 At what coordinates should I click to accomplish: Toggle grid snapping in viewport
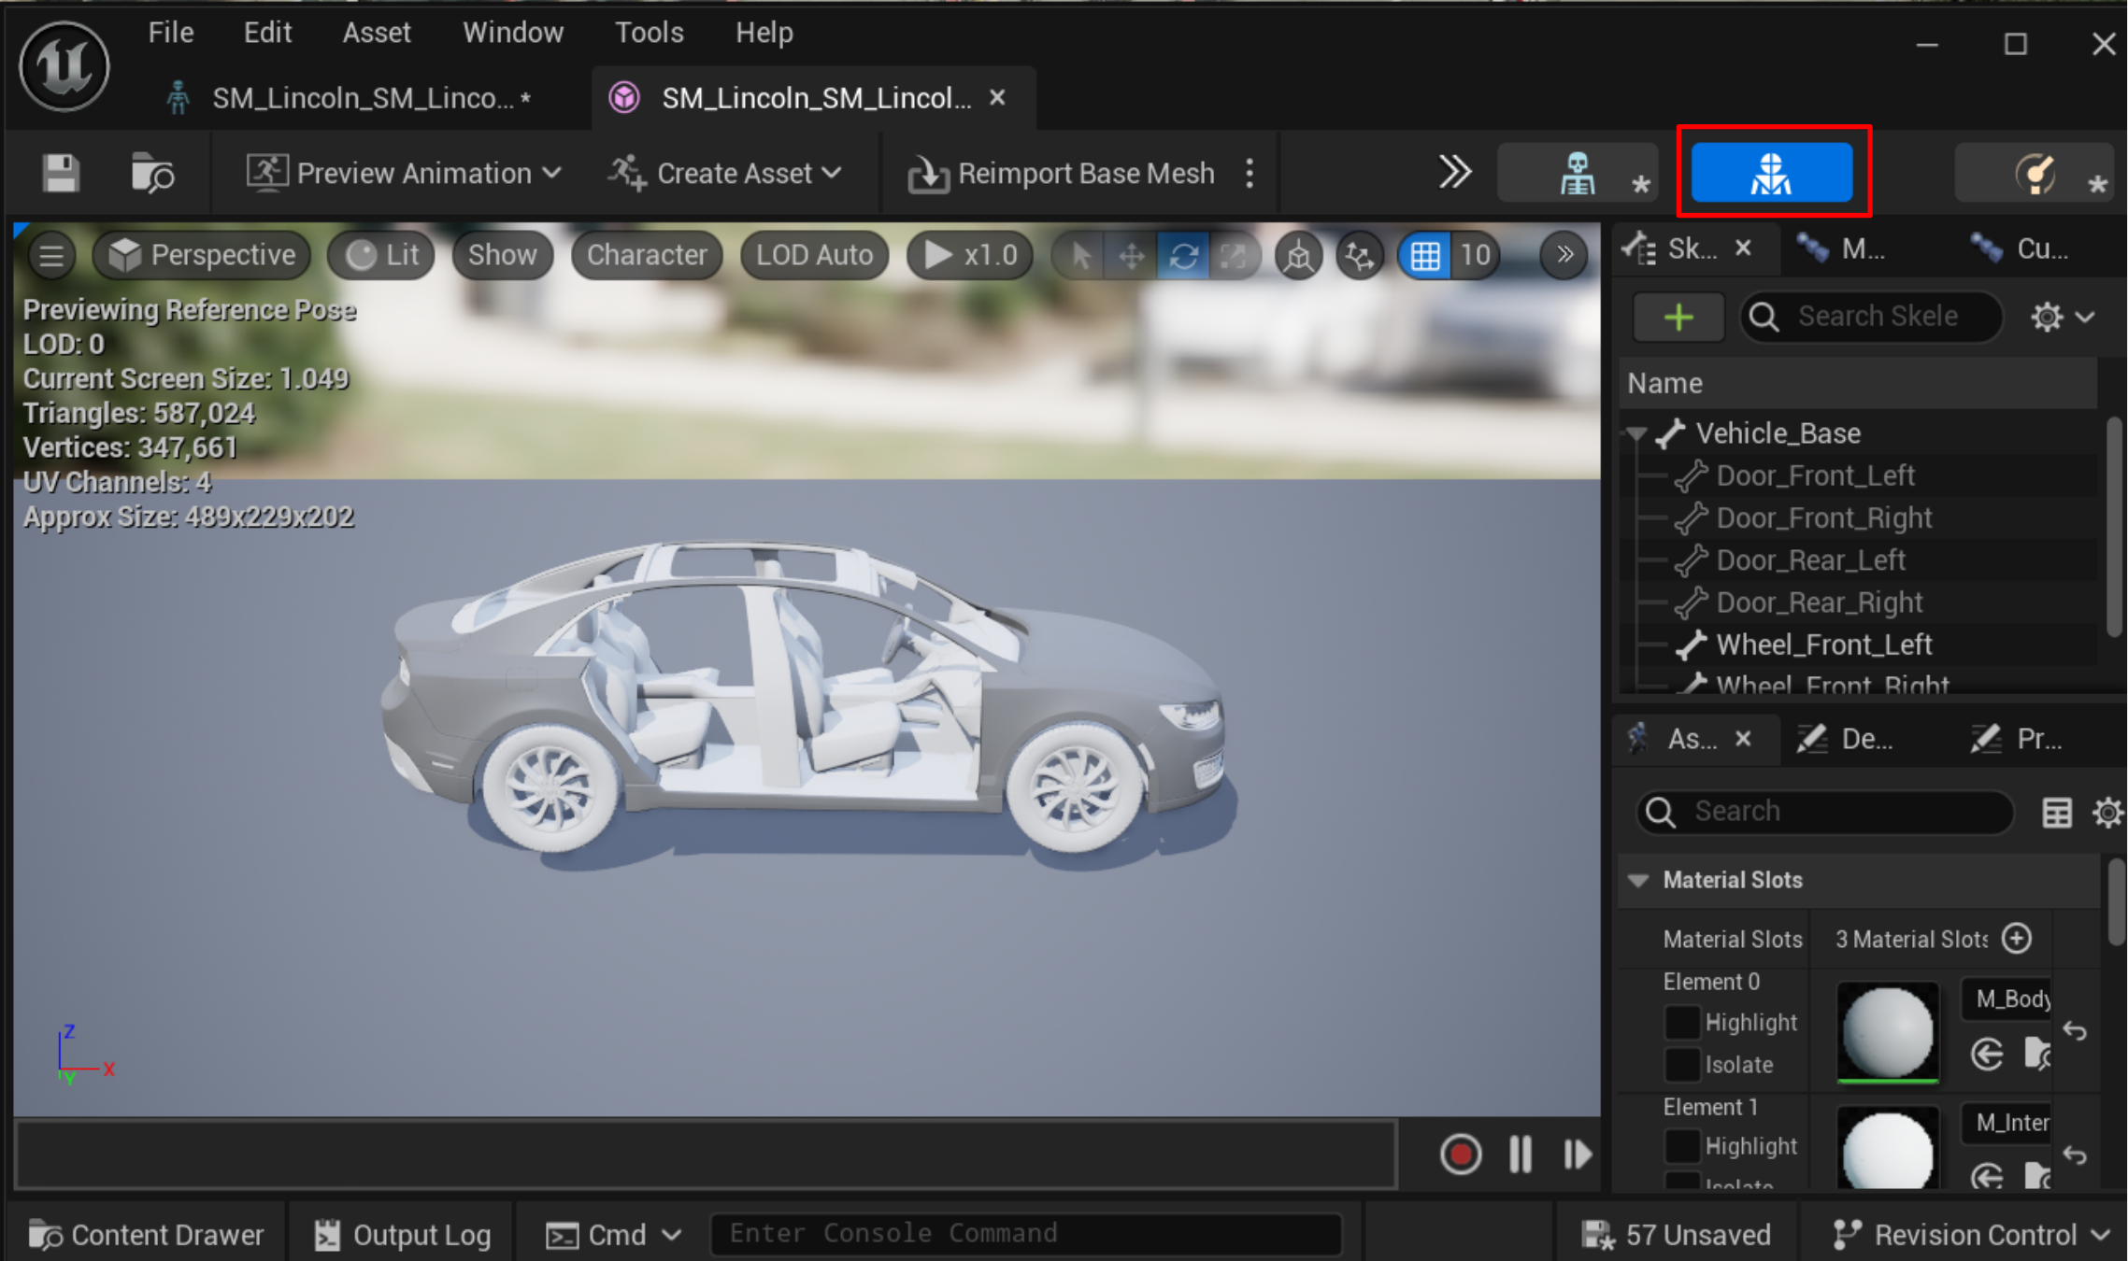(1425, 255)
